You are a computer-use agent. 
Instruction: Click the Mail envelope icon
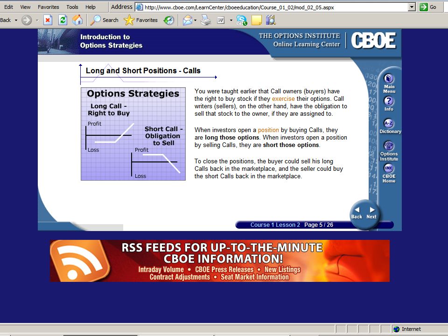click(x=188, y=20)
